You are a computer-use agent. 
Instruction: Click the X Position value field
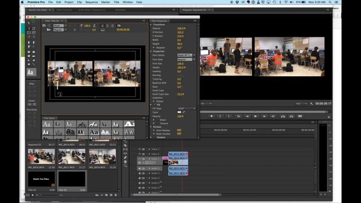click(x=180, y=32)
